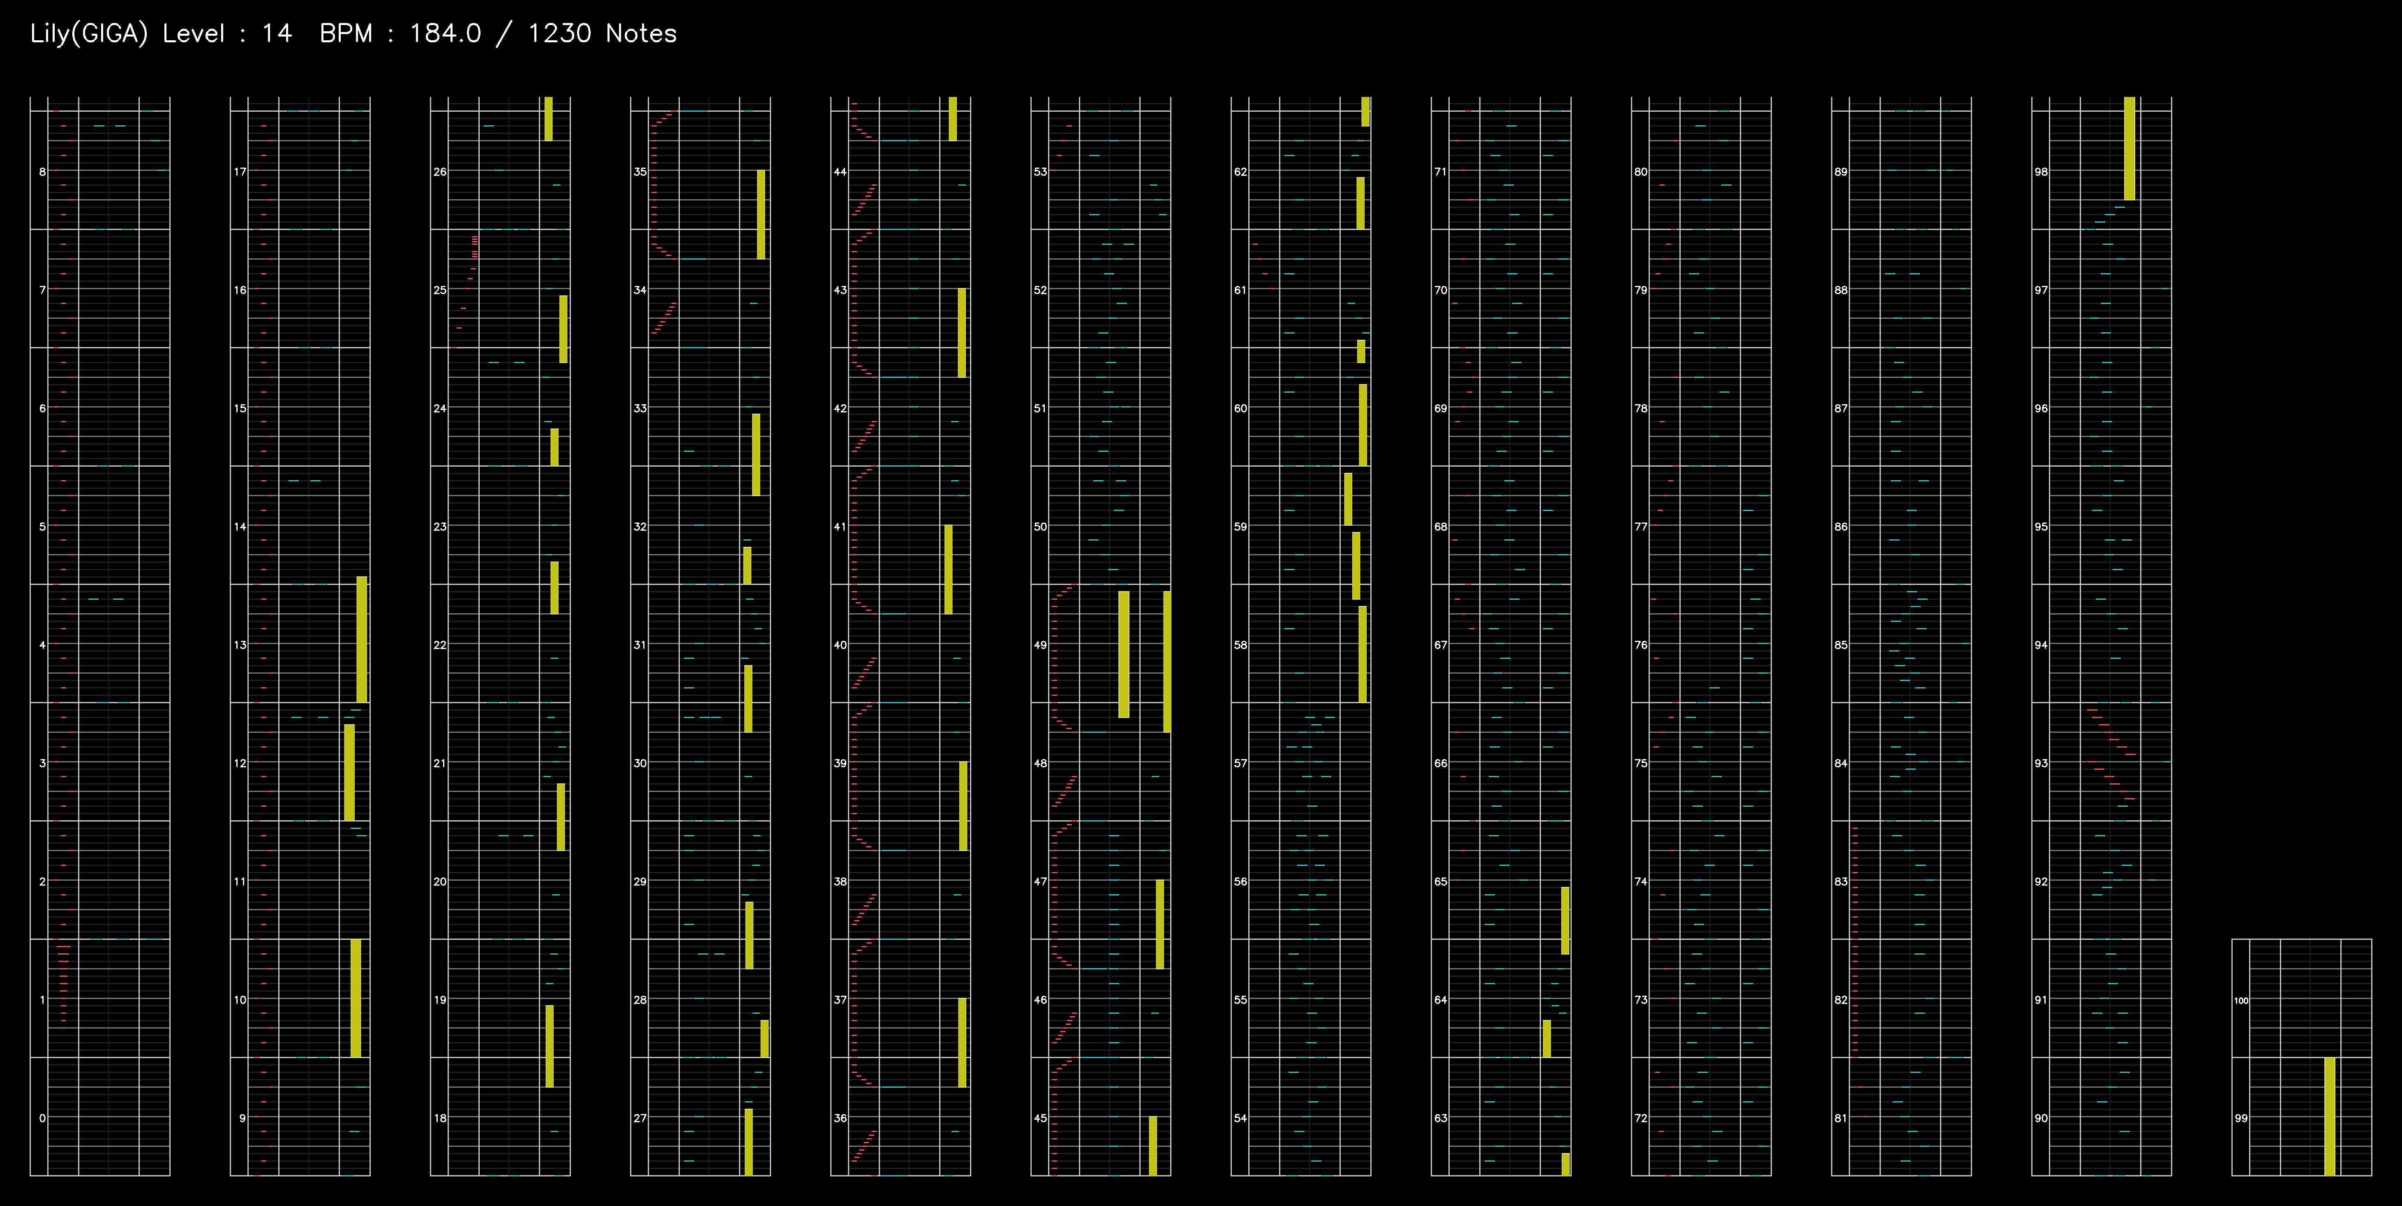Click the yellow long note in measure 43
The height and width of the screenshot is (1206, 2402).
click(x=962, y=333)
